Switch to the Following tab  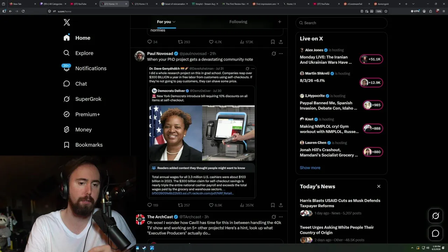pos(238,22)
